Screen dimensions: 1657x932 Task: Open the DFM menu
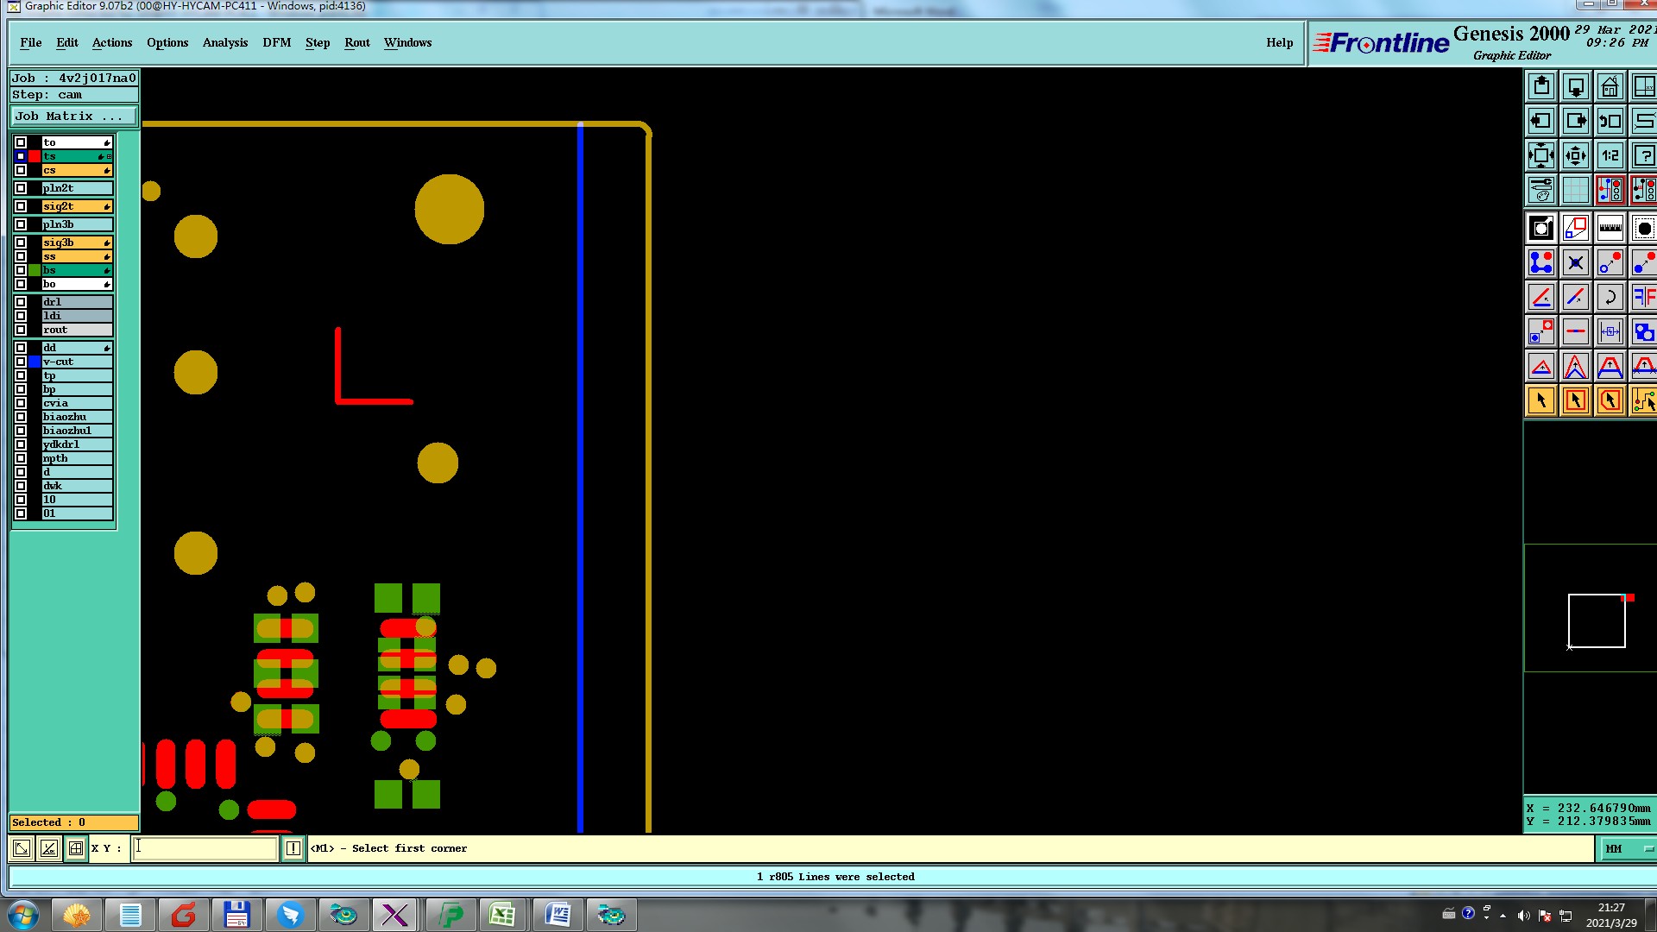(x=276, y=42)
